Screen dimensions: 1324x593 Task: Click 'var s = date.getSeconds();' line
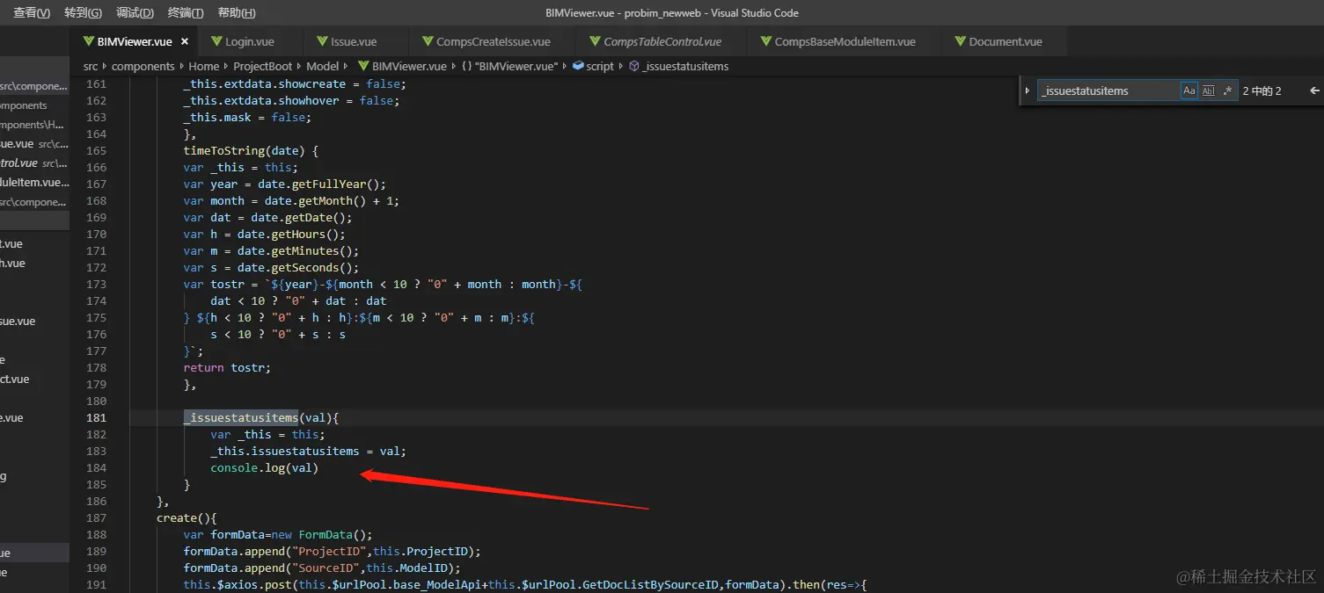coord(271,267)
